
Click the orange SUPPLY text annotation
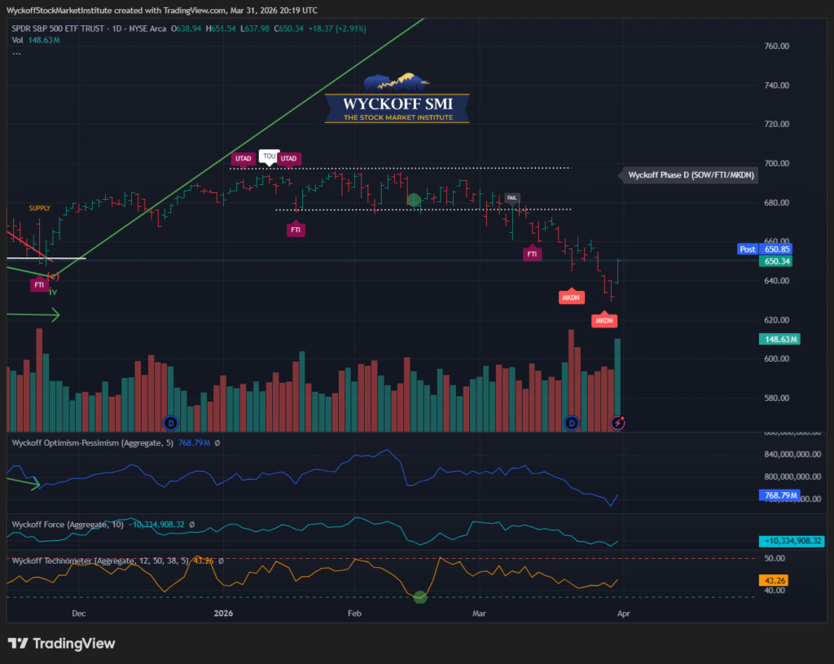click(x=40, y=209)
